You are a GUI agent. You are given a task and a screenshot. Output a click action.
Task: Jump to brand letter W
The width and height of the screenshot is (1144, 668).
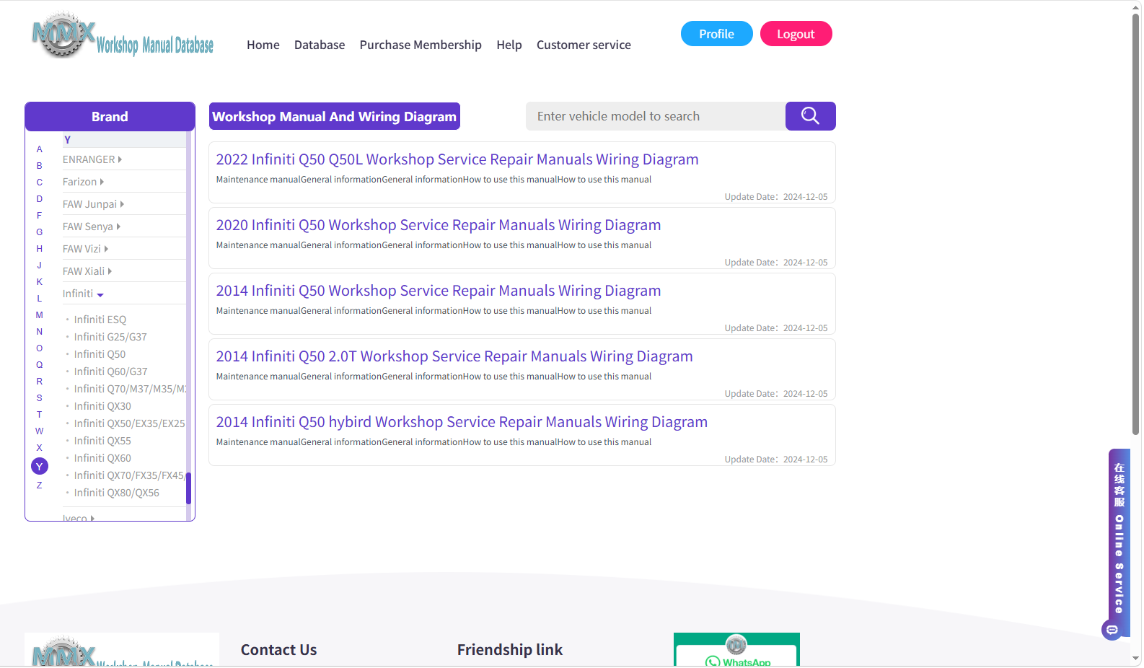(40, 431)
